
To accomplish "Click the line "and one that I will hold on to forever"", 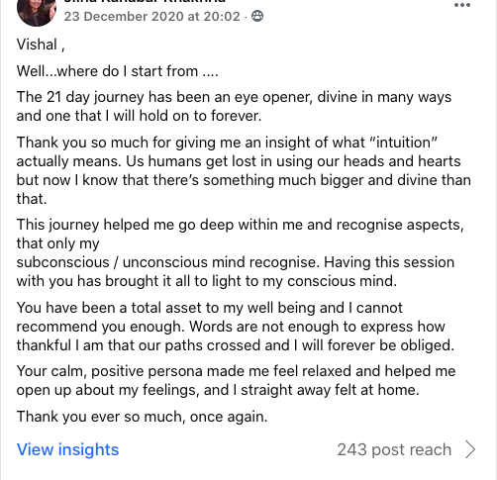I will tap(139, 116).
